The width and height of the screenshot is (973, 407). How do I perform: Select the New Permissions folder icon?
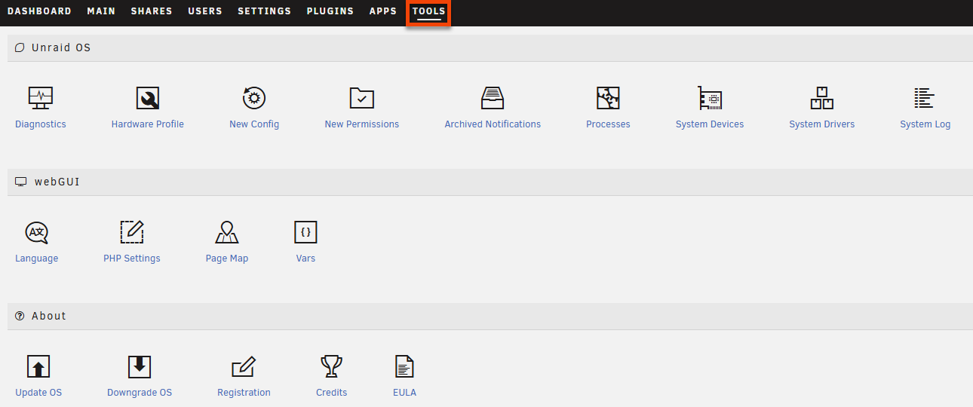(361, 98)
